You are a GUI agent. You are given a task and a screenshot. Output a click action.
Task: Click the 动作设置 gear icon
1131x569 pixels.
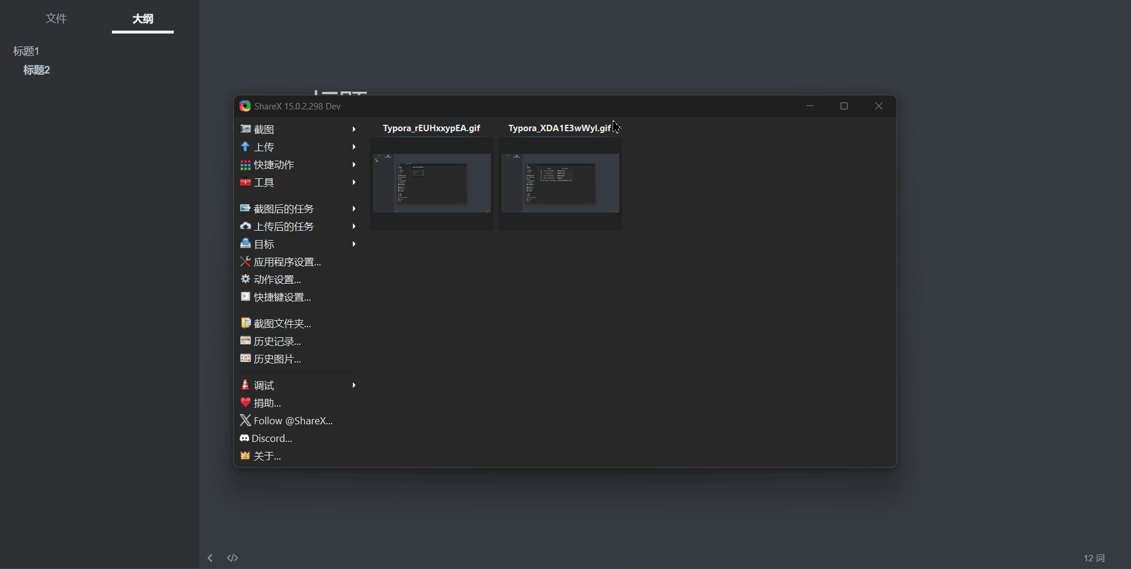(246, 279)
